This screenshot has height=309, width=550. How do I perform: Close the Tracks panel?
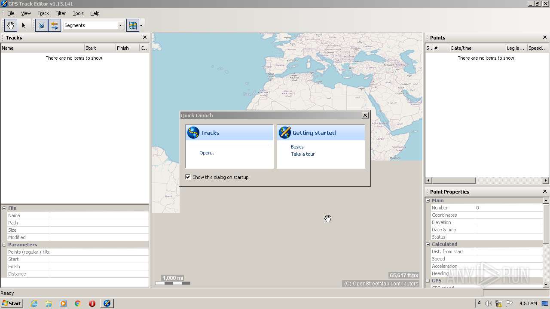click(145, 37)
